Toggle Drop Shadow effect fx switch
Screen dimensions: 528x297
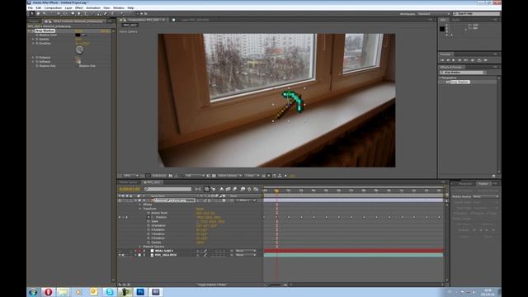33,31
